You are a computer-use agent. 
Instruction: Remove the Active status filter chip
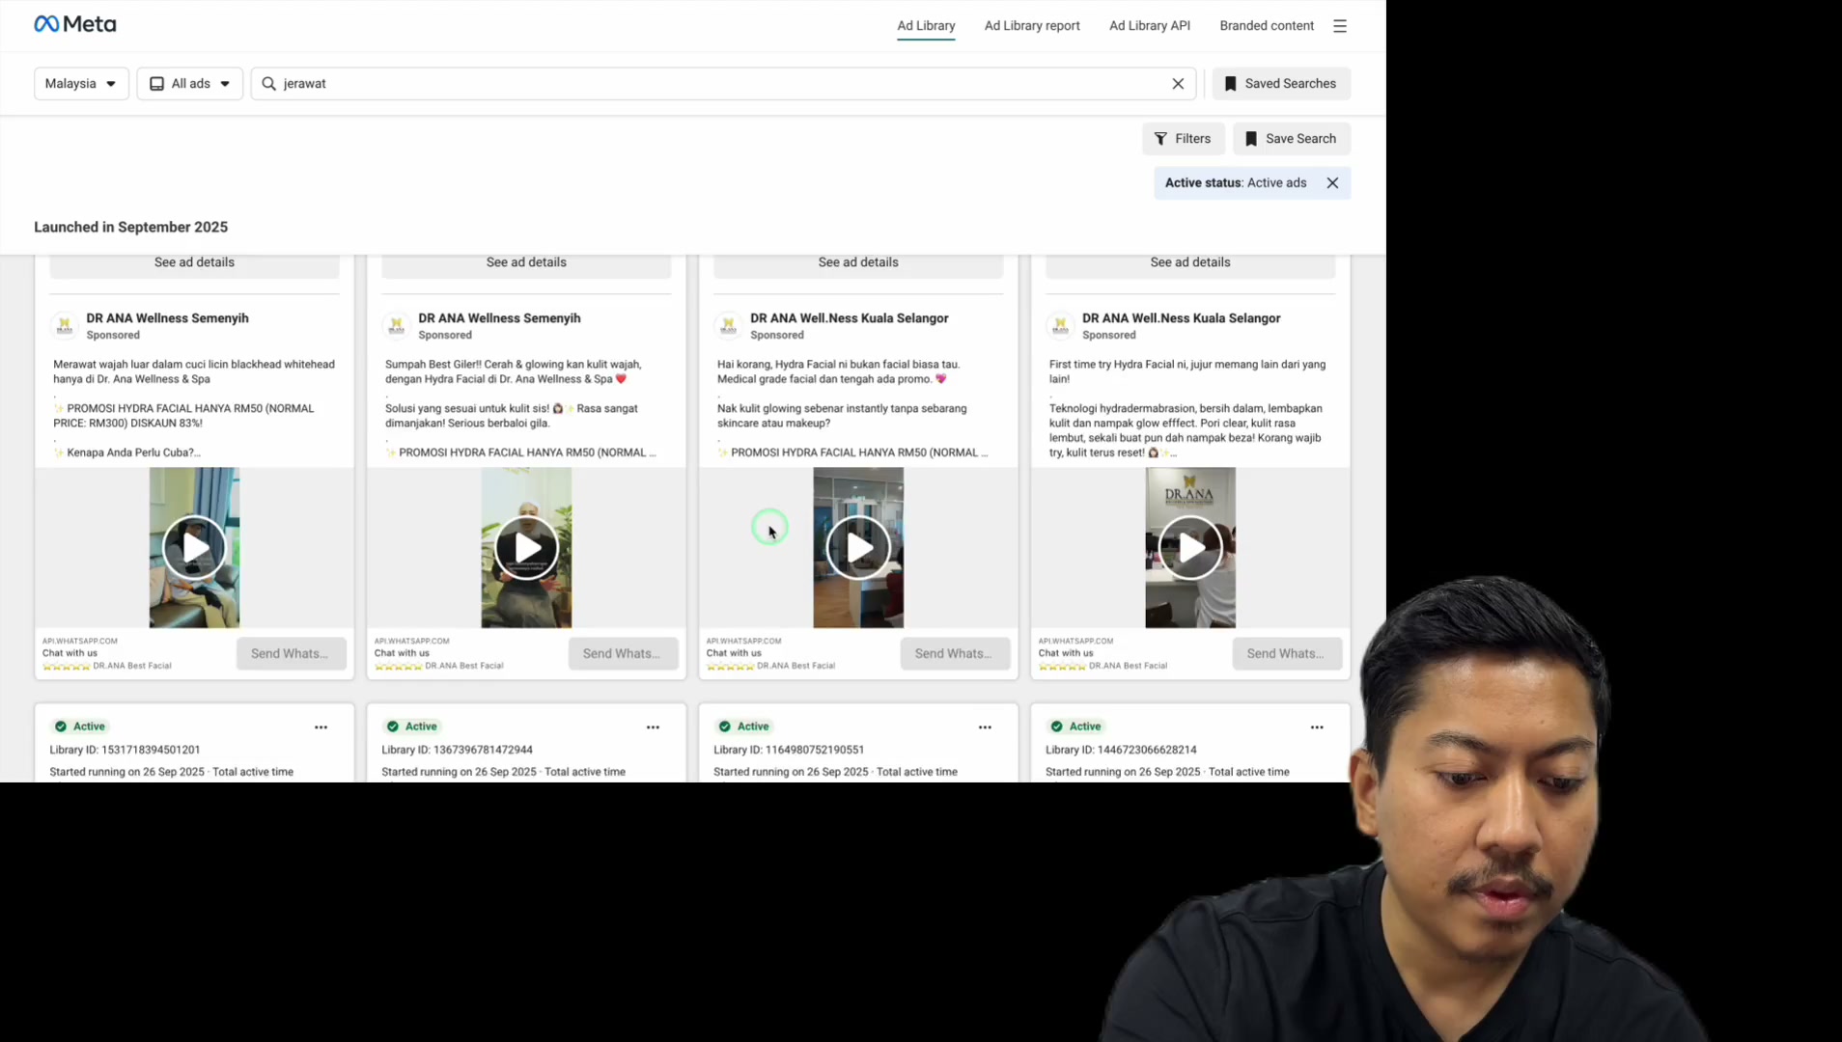[x=1332, y=183]
